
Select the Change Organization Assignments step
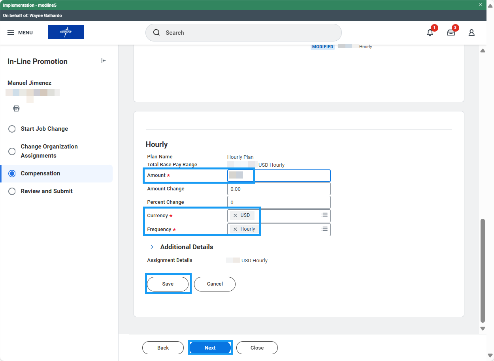point(49,151)
